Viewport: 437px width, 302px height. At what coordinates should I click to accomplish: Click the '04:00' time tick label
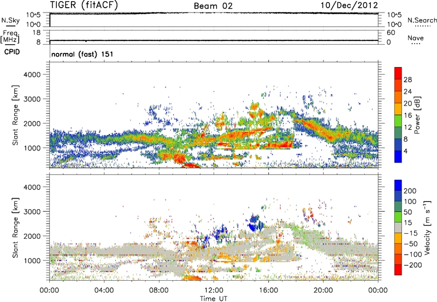pyautogui.click(x=104, y=291)
